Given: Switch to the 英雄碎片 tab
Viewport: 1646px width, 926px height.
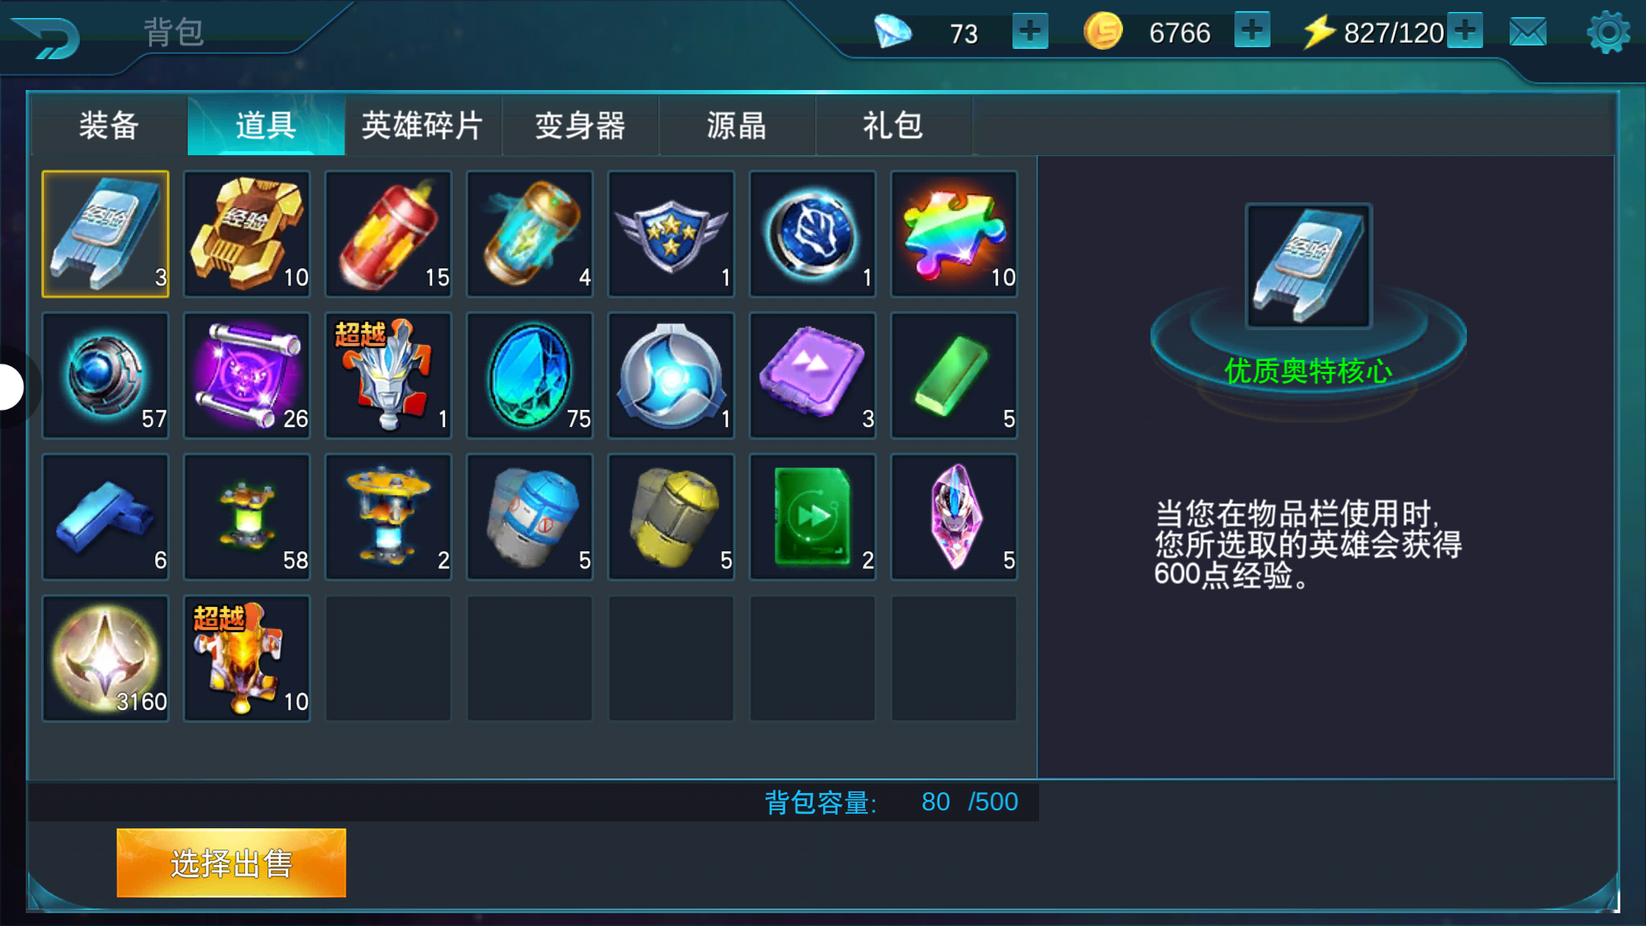Looking at the screenshot, I should 423,125.
